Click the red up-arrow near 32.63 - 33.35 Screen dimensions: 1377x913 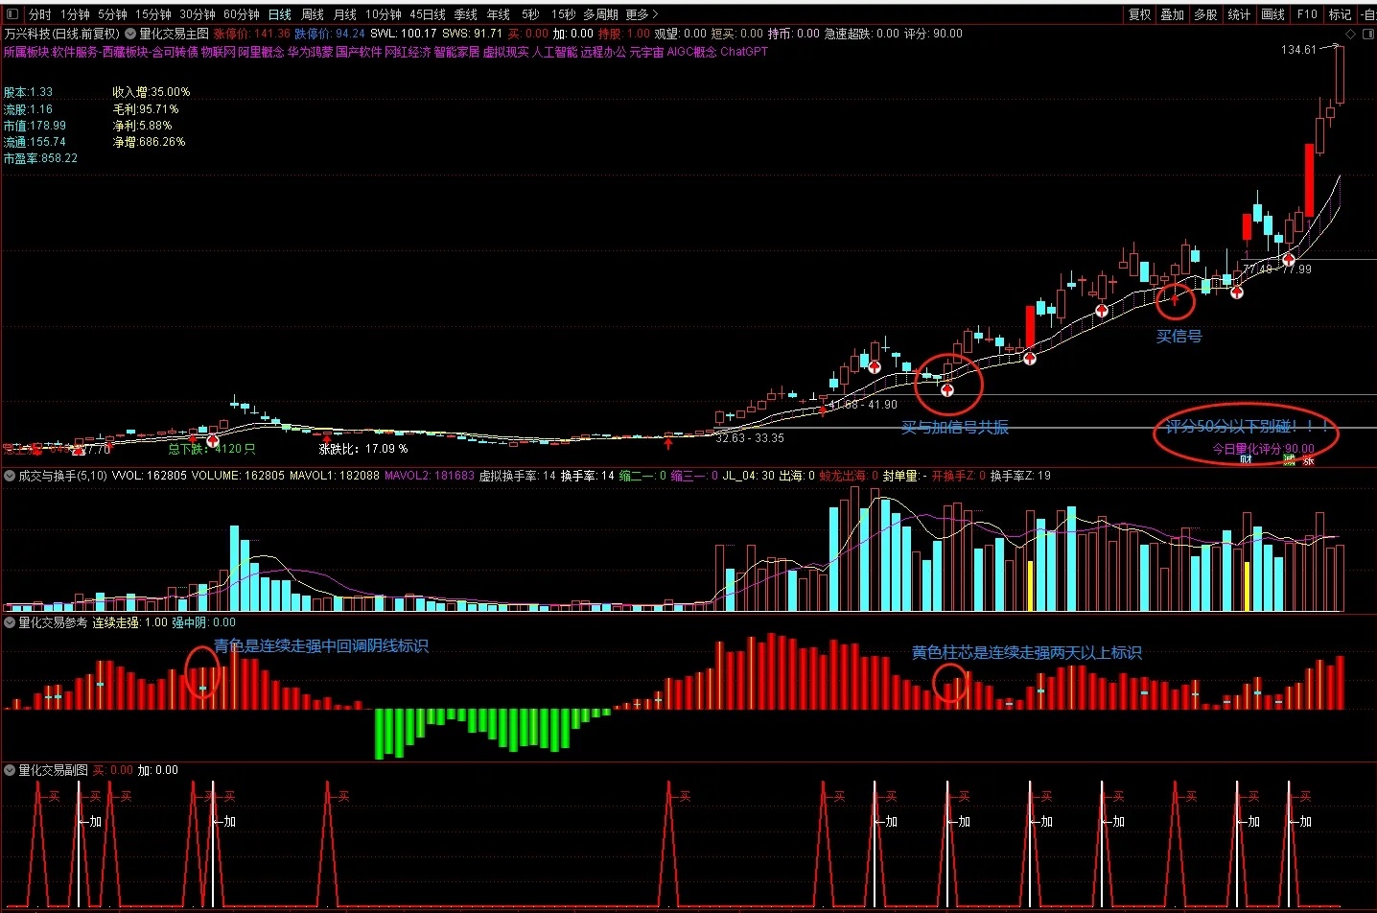coord(668,442)
